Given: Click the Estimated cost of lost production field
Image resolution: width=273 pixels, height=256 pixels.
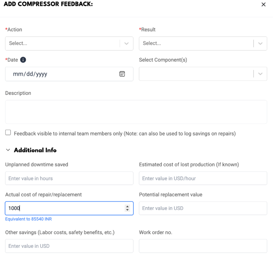Looking at the screenshot, I should 203,178.
